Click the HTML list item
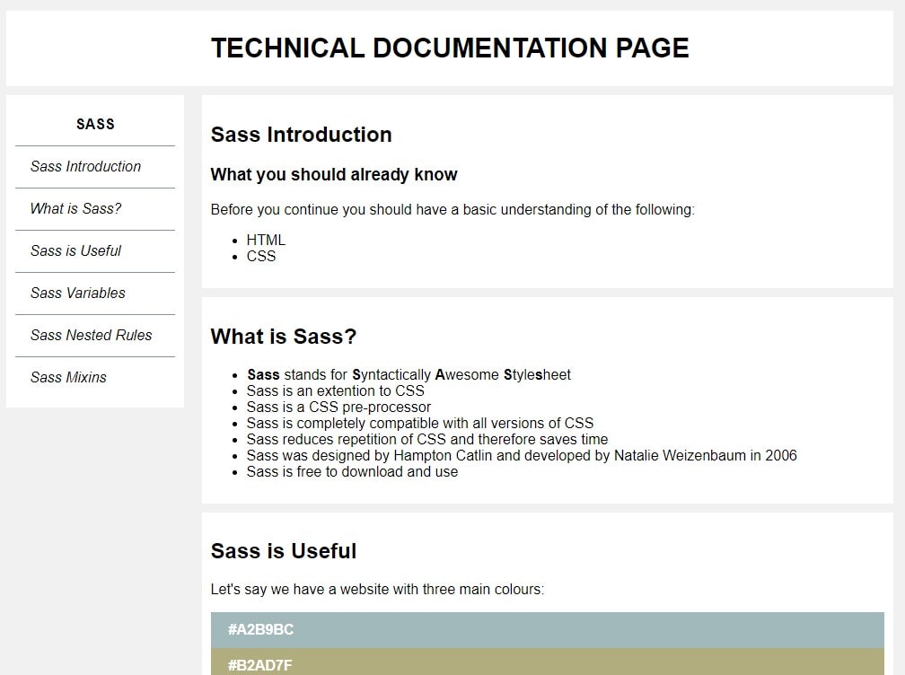Viewport: 905px width, 675px height. pos(266,240)
